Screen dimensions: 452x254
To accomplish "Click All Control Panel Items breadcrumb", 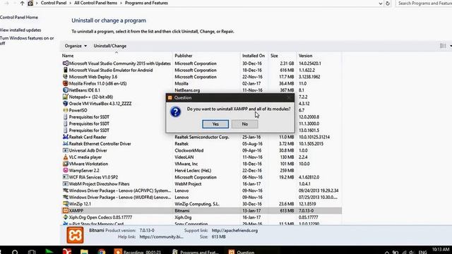I will pos(96,3).
